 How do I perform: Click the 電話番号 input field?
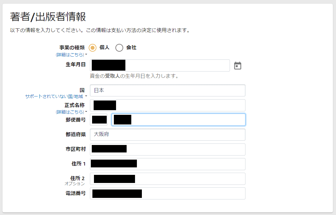click(x=168, y=193)
